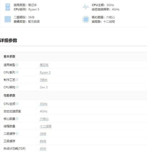Follow the 3MB link in the table
Viewport: 147px width, 152px height.
coord(43,134)
